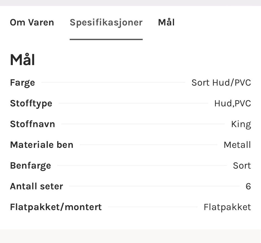Select the Metall leg material value
Screen dimensions: 261x243
point(237,145)
